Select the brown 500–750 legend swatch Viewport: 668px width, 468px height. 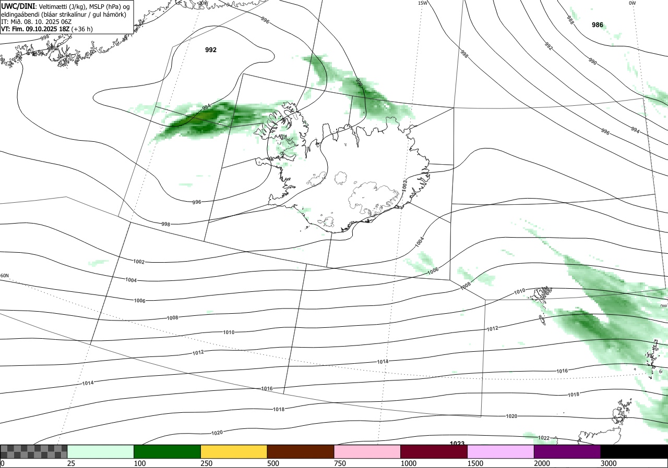coord(301,451)
